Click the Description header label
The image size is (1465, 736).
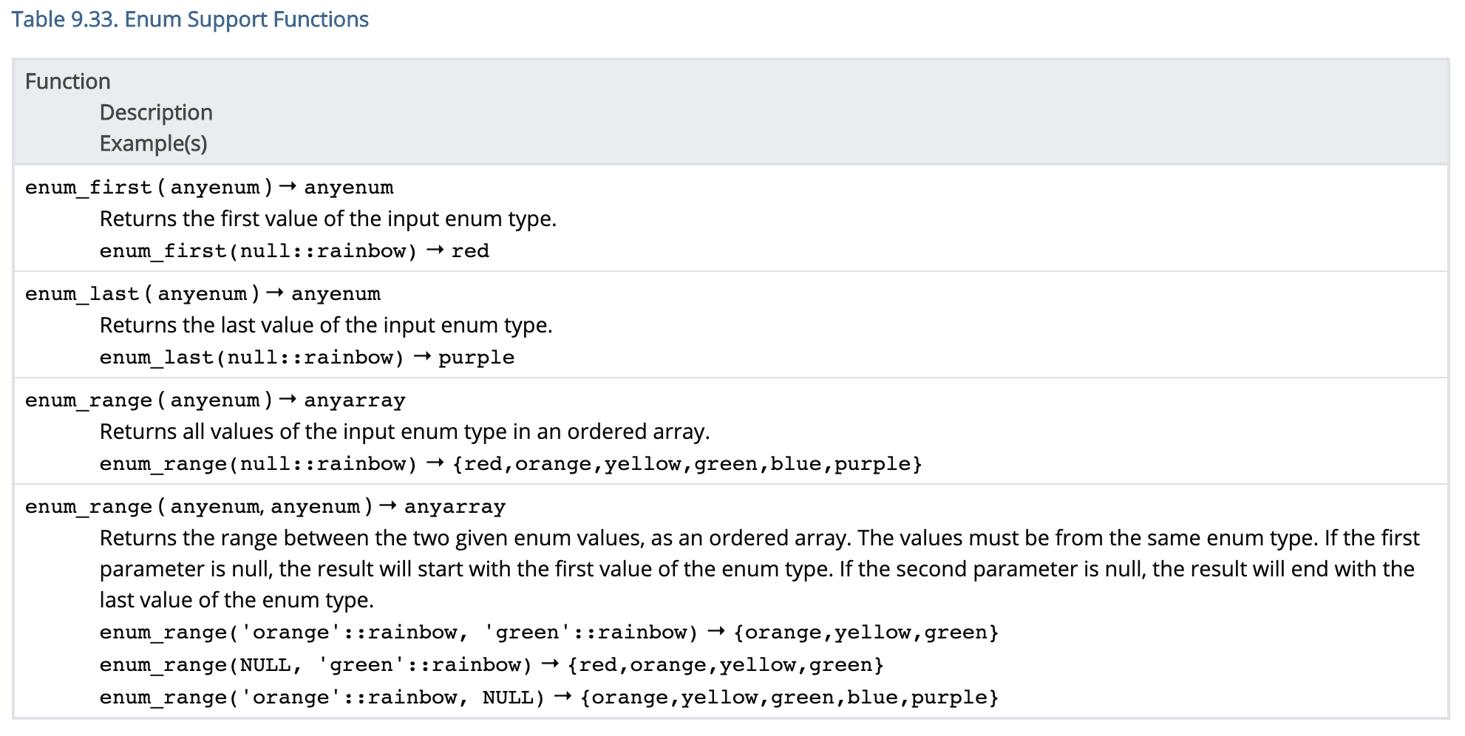(x=156, y=112)
